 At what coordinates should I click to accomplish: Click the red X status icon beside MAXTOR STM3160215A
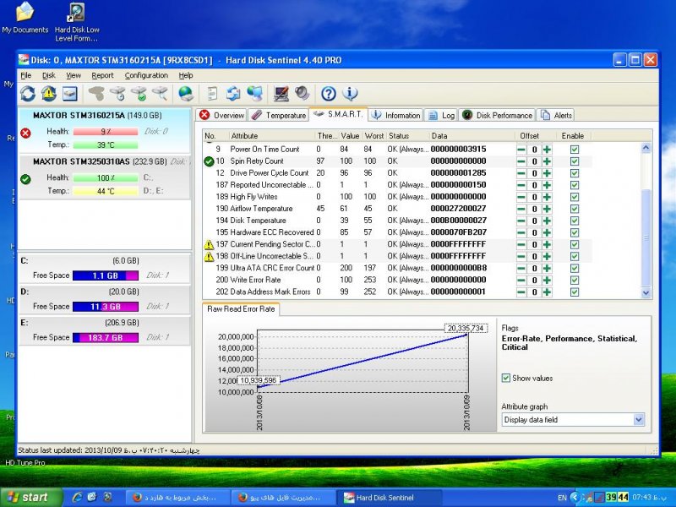pyautogui.click(x=25, y=134)
